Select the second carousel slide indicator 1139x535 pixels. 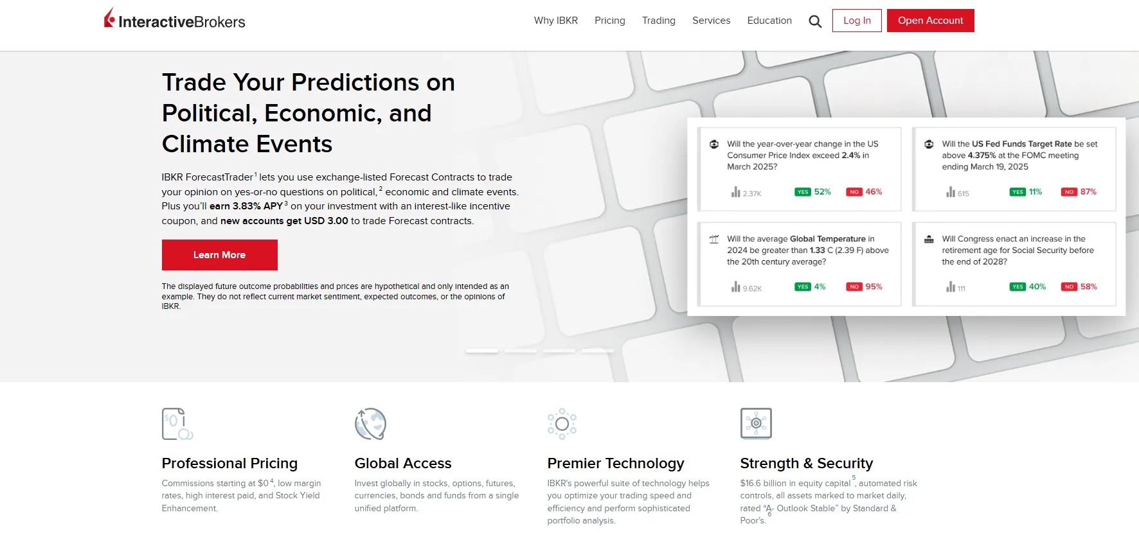(x=521, y=351)
